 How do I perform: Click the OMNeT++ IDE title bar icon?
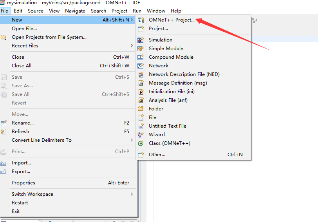[x=2, y=2]
